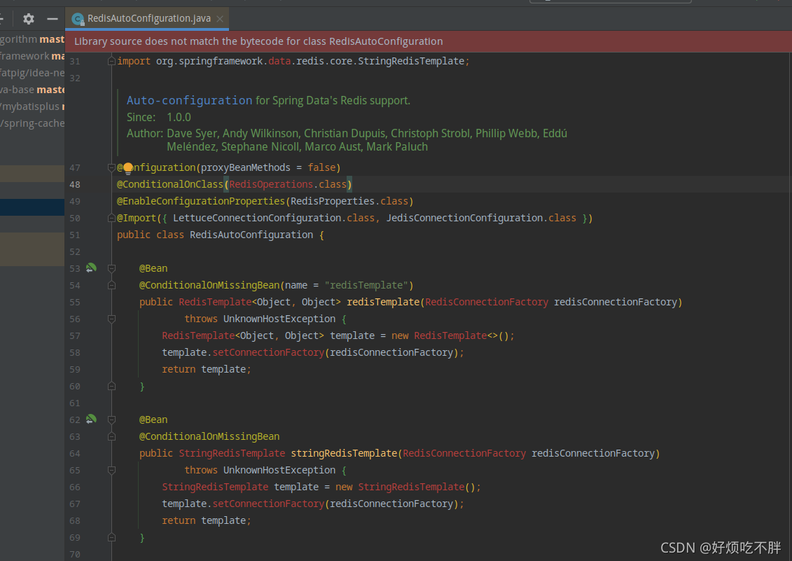Click LettuceConnectionConfiguration in the @Import line
The height and width of the screenshot is (561, 792).
[257, 218]
